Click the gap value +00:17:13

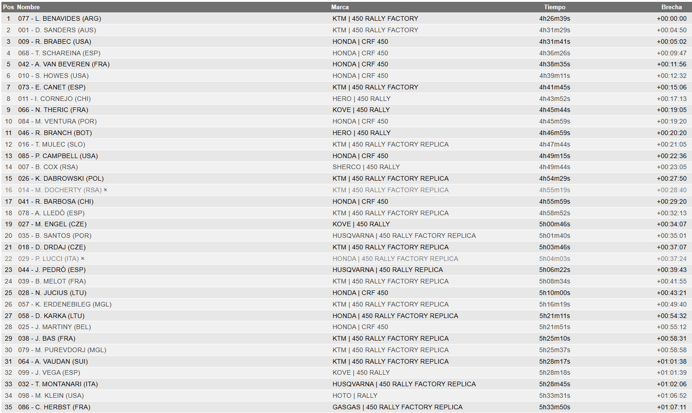tap(672, 99)
